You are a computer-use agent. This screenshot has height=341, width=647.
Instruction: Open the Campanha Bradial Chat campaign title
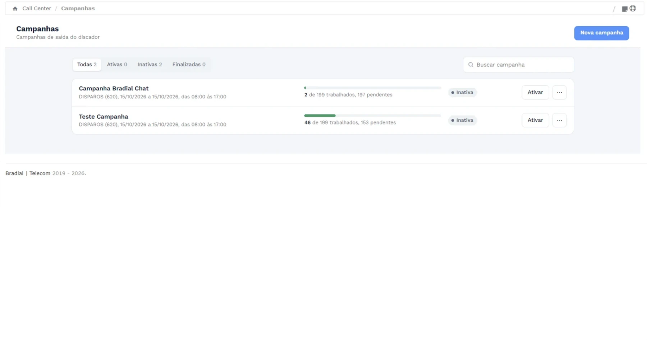click(114, 89)
